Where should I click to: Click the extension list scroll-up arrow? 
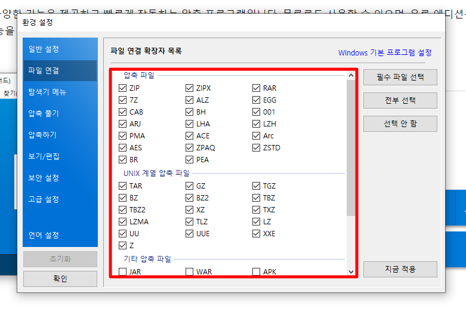click(x=351, y=76)
